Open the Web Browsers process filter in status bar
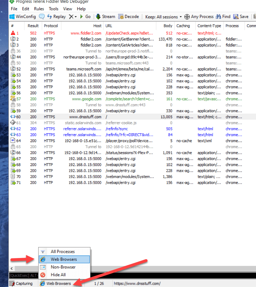This screenshot has height=287, width=256. point(56,283)
